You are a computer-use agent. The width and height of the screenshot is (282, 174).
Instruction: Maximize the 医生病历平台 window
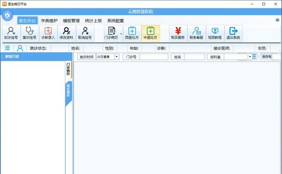264,4
